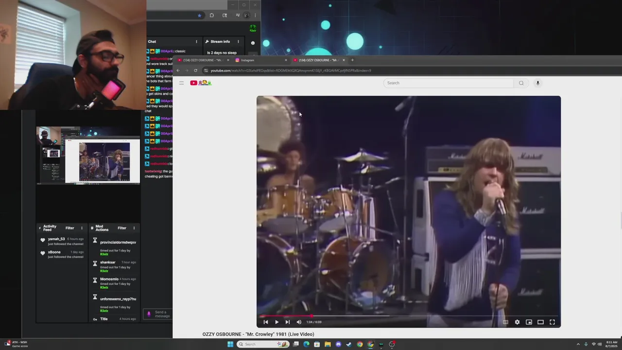The height and width of the screenshot is (350, 622).
Task: Go to YouTube home via logo
Action: coord(201,83)
